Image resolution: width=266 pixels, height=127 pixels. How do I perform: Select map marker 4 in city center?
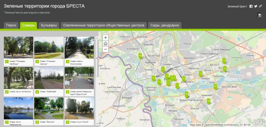pos(167,76)
